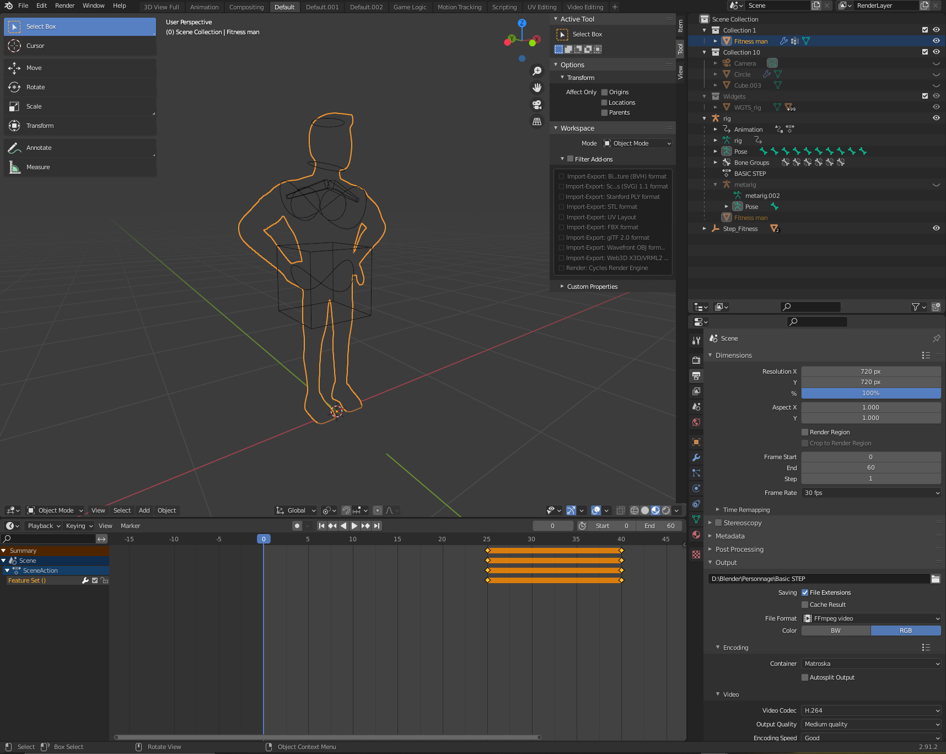Open the Render properties tab icon
Image resolution: width=946 pixels, height=754 pixels.
pyautogui.click(x=696, y=360)
